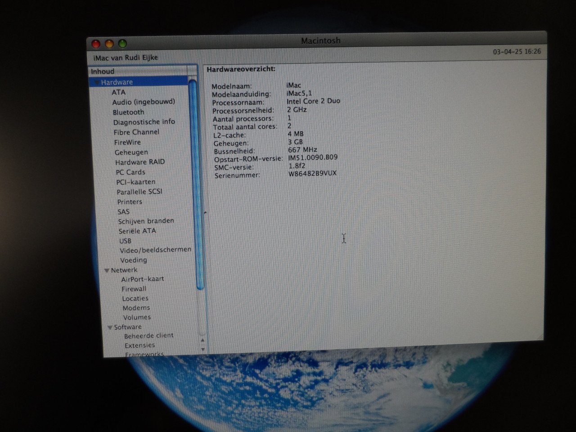The height and width of the screenshot is (432, 576).
Task: Open PC Cards entry
Action: [130, 172]
